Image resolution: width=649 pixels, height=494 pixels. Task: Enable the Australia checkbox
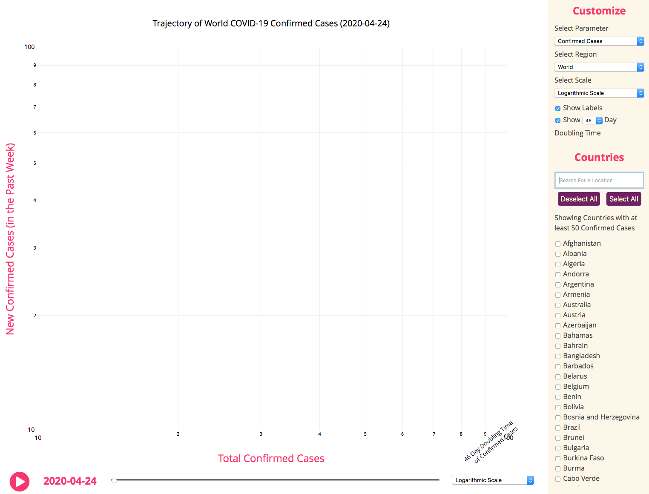(558, 305)
